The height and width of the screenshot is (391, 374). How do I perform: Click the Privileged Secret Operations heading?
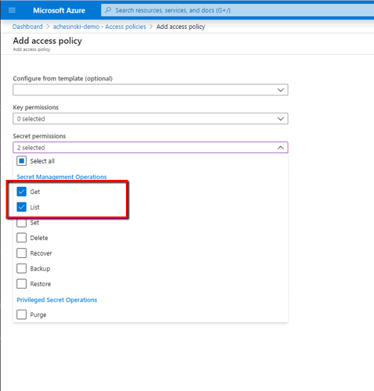point(57,300)
